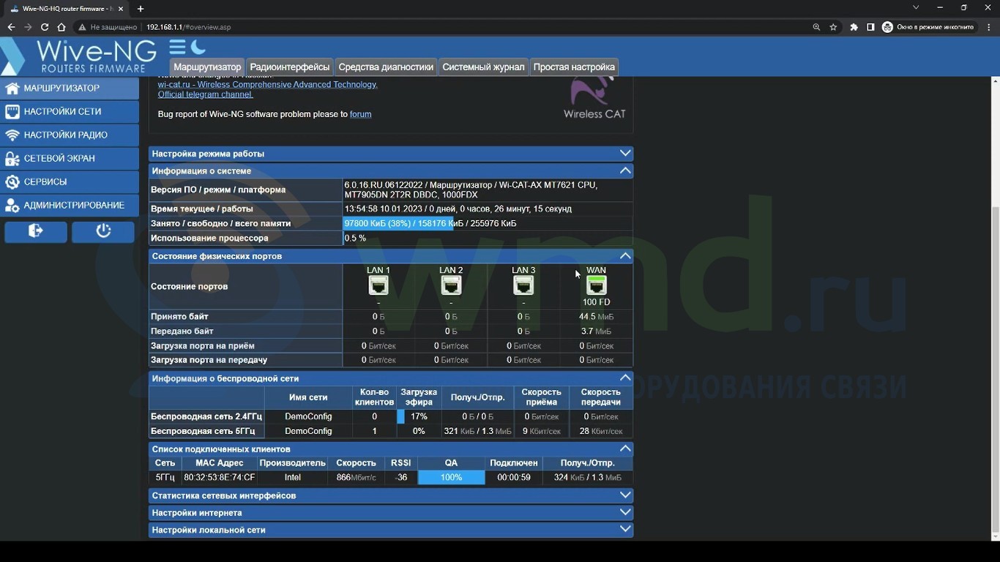The width and height of the screenshot is (1000, 562).
Task: Reload the router page
Action: pyautogui.click(x=45, y=27)
